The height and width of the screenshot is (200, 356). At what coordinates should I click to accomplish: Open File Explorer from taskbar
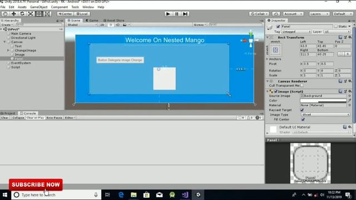tap(133, 195)
